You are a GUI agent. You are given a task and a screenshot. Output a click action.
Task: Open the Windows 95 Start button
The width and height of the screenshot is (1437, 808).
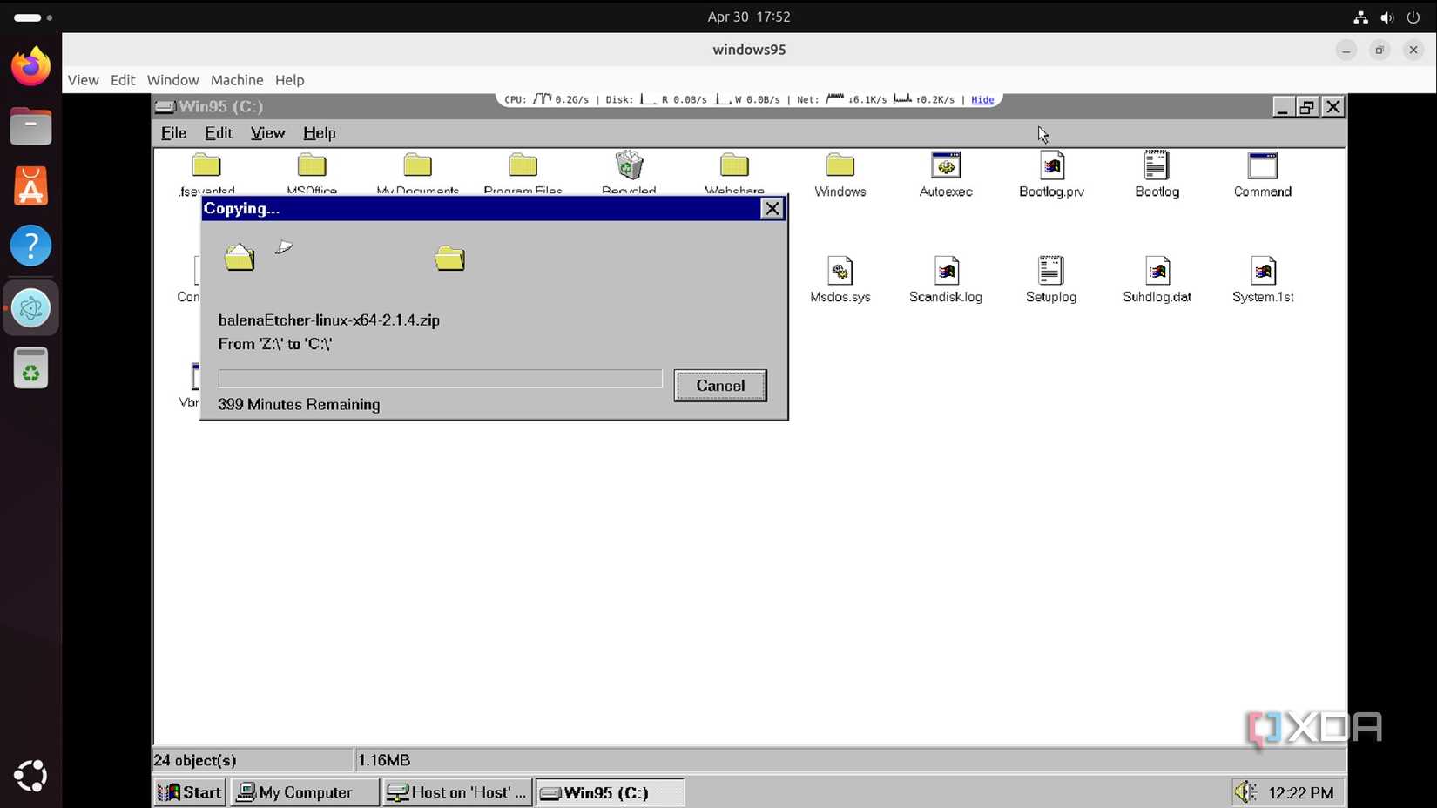190,792
